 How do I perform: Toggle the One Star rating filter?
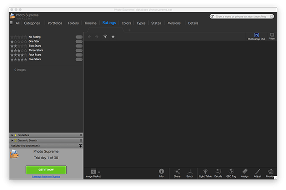click(x=79, y=41)
